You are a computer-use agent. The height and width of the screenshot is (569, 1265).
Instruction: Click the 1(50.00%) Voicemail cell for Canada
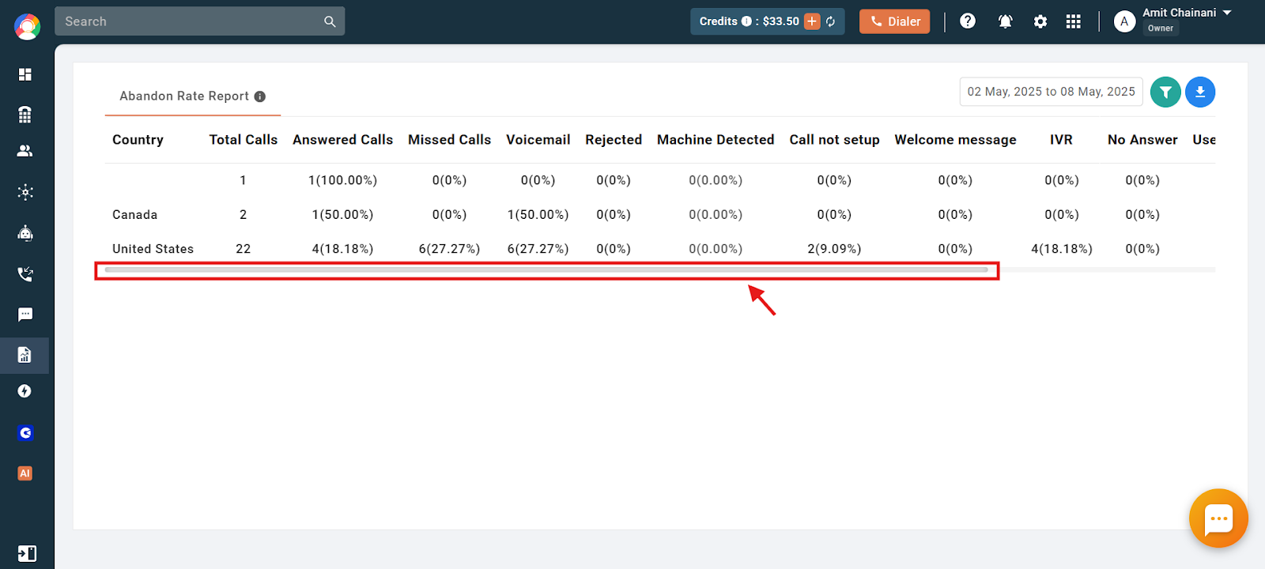538,215
